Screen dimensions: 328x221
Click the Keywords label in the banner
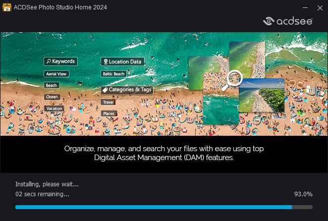click(60, 61)
